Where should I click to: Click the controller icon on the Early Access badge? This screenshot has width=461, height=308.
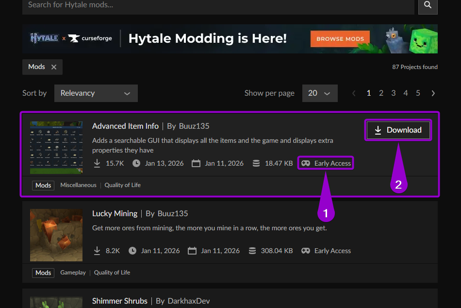tap(305, 163)
